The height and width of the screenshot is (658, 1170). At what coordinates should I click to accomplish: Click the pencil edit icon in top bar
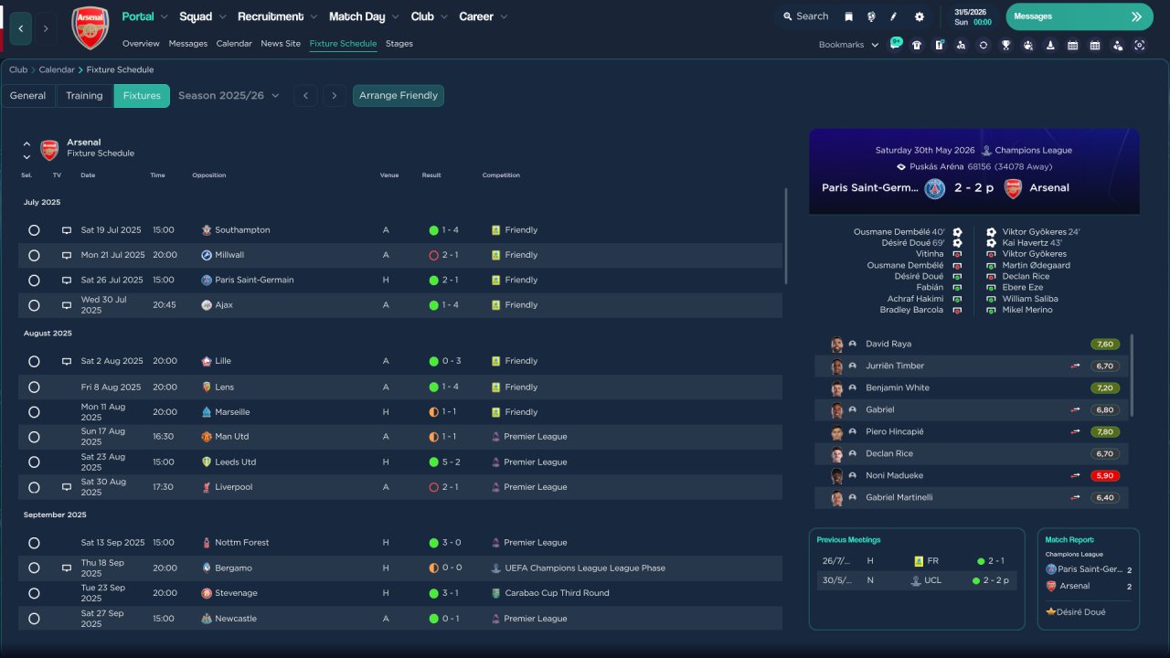pyautogui.click(x=894, y=16)
